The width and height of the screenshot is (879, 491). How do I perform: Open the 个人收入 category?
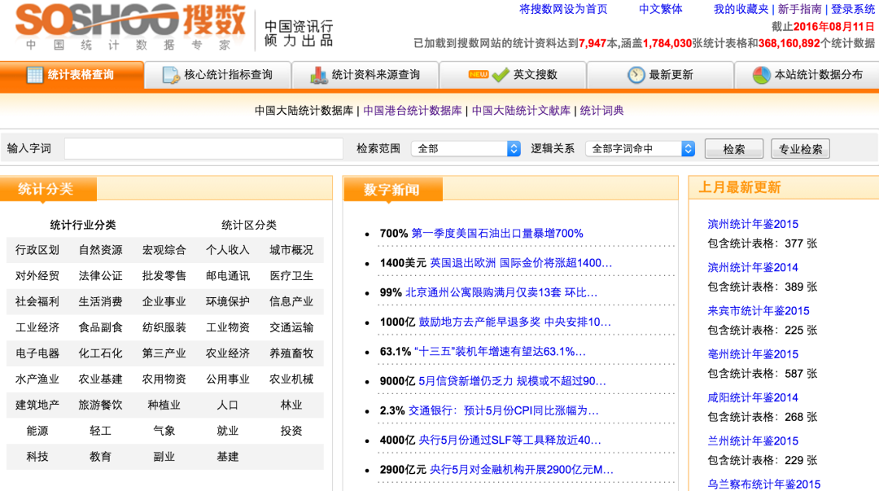tap(228, 250)
